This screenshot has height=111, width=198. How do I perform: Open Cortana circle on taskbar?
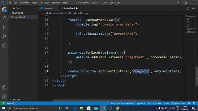pyautogui.click(x=60, y=108)
